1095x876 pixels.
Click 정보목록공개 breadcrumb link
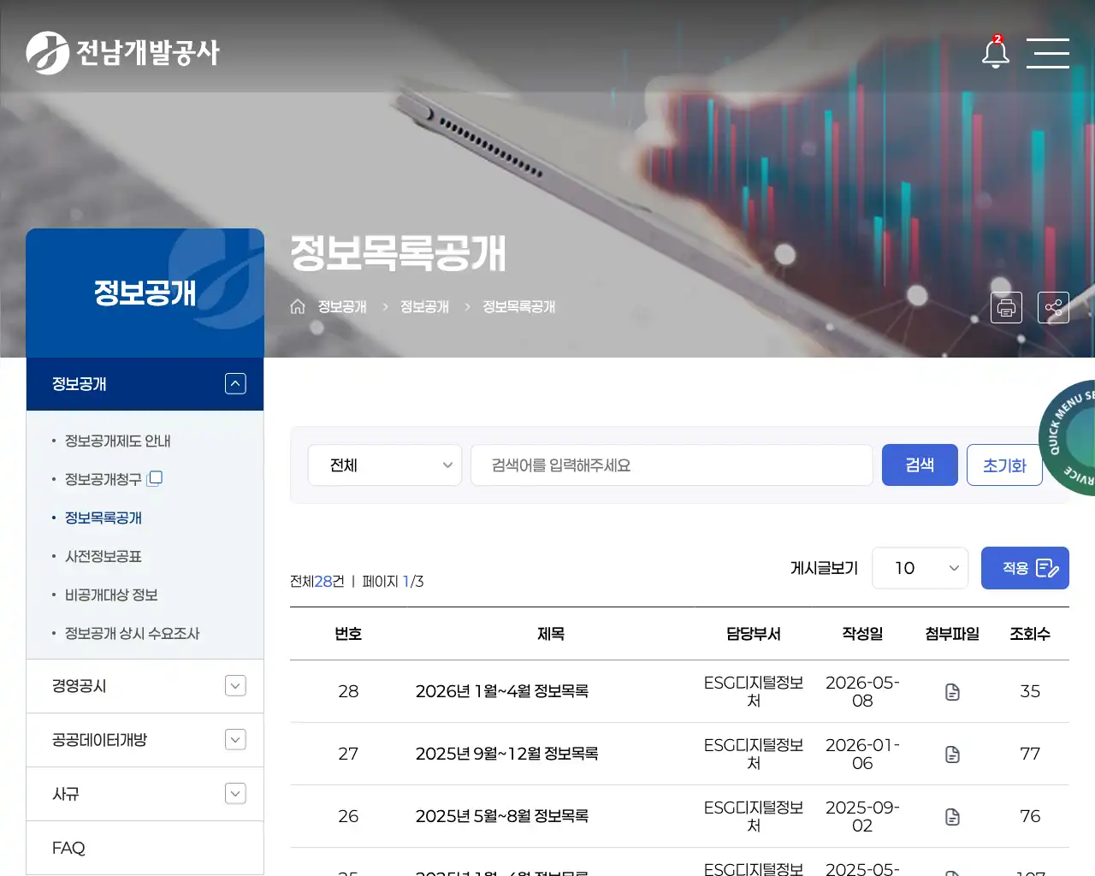click(x=518, y=306)
